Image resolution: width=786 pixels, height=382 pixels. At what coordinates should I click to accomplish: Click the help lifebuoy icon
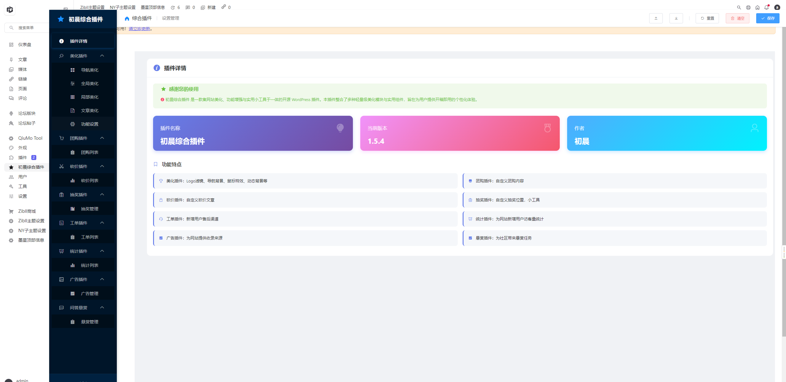tap(748, 7)
